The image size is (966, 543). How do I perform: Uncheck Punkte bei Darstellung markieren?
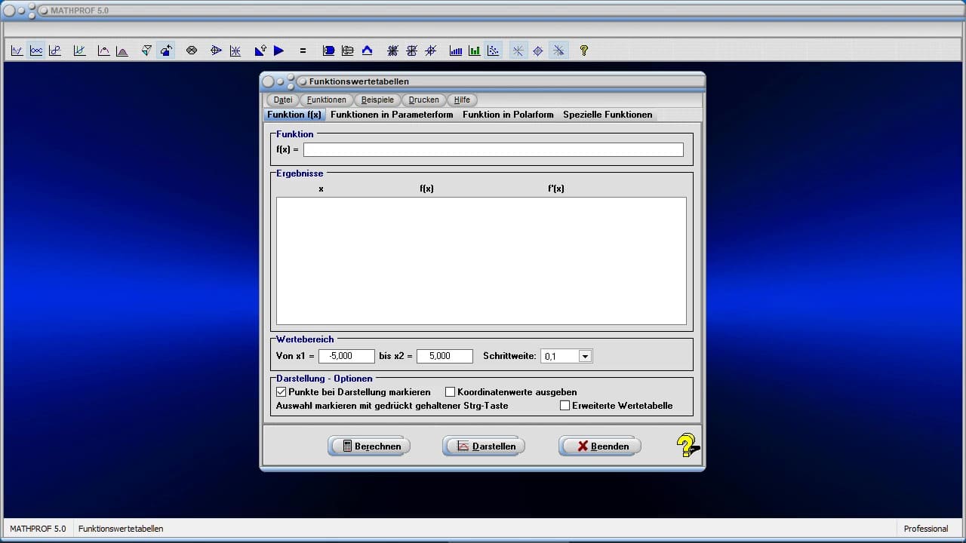click(x=281, y=392)
